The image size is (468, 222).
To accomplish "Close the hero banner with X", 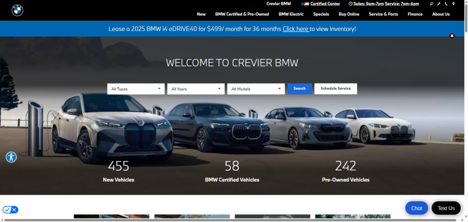I will [452, 36].
